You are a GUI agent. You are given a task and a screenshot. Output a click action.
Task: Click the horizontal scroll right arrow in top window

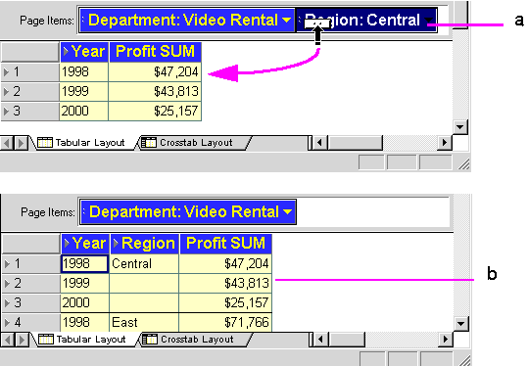pos(445,143)
